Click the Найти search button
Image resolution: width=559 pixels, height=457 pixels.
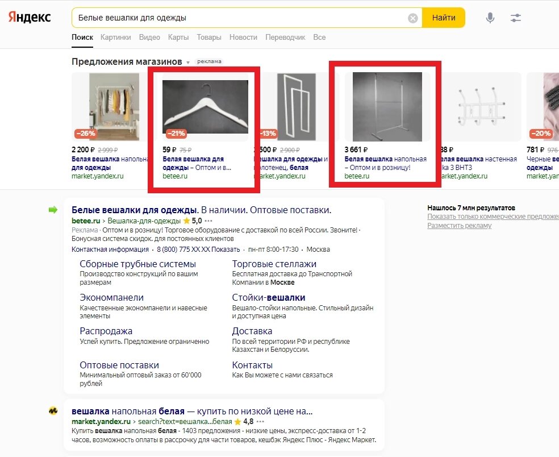click(444, 18)
